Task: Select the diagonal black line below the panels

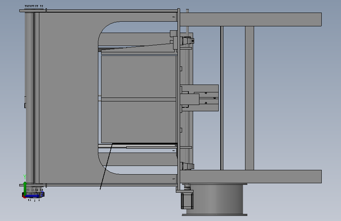Action: [106, 167]
